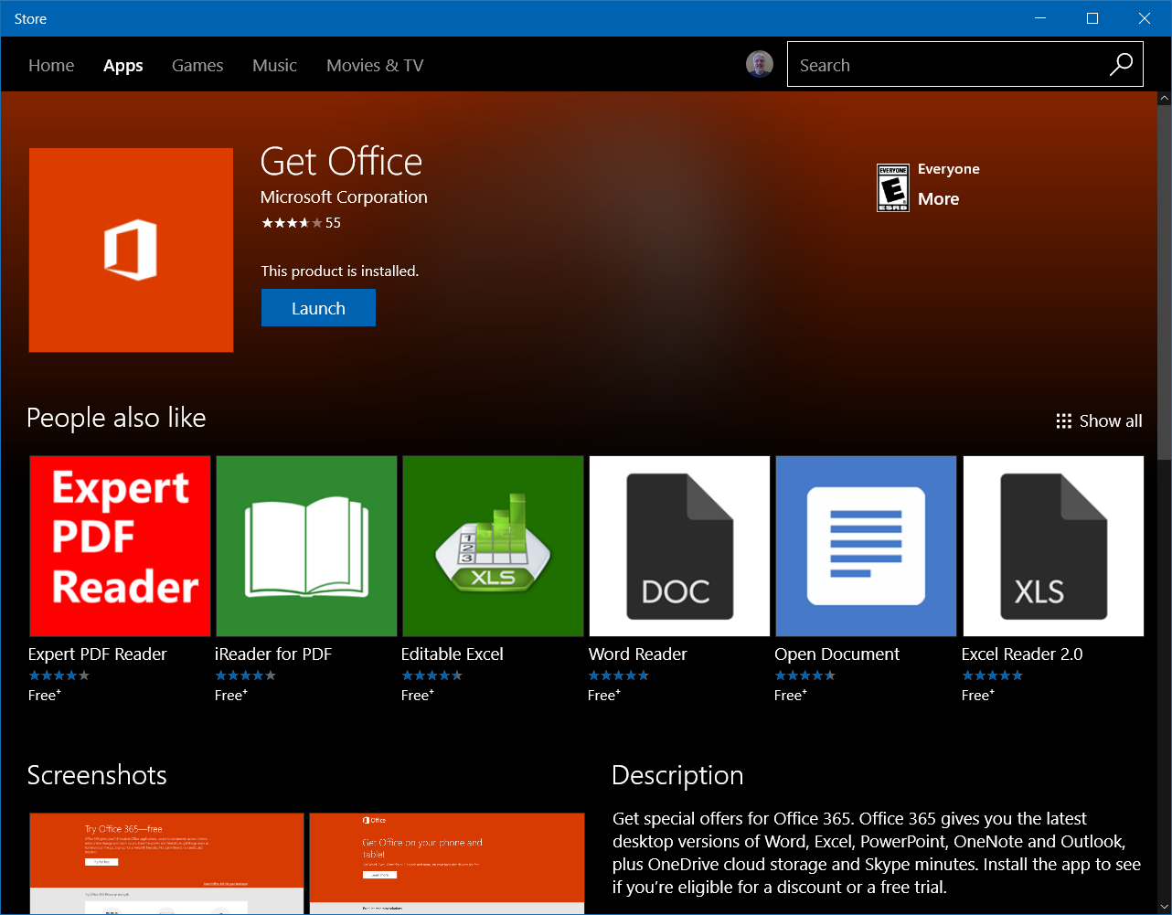Image resolution: width=1172 pixels, height=915 pixels.
Task: Click the Show all grid icon
Action: pyautogui.click(x=1063, y=420)
